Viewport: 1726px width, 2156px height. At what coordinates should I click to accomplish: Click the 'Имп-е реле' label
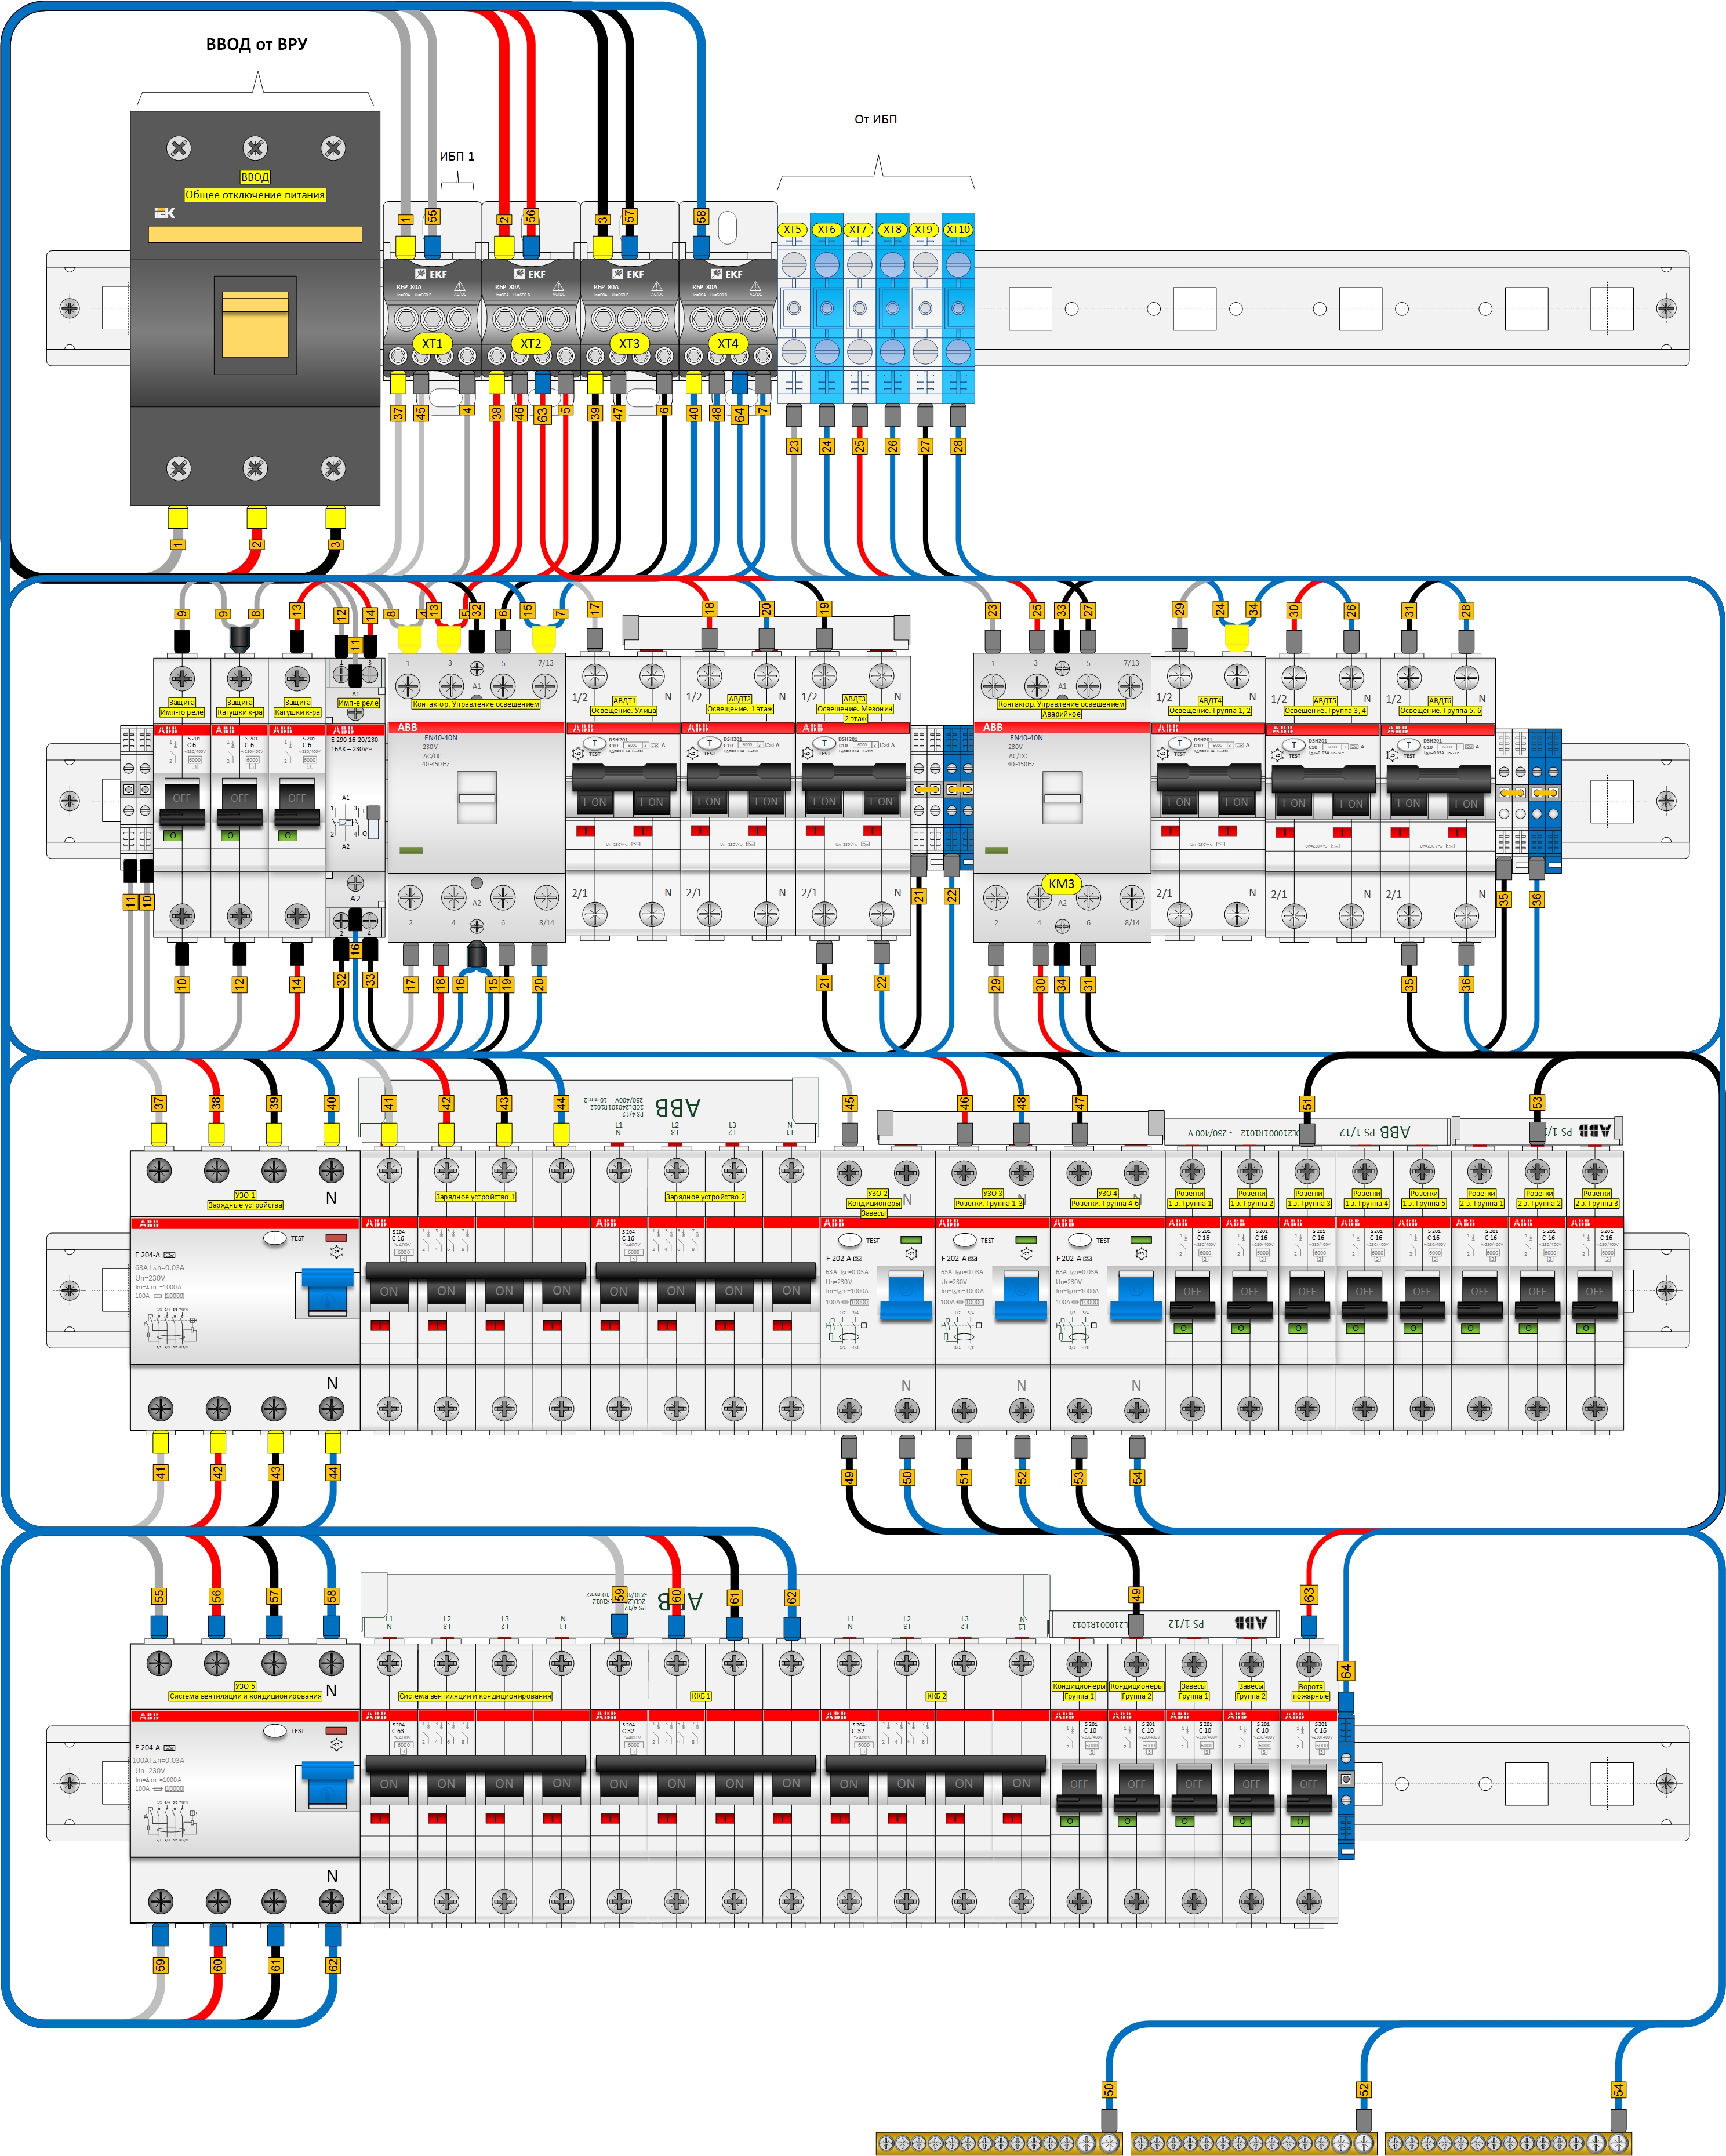click(x=358, y=703)
